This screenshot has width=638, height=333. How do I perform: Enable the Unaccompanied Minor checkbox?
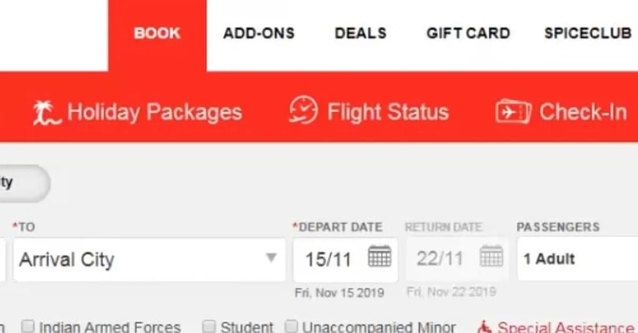[292, 326]
